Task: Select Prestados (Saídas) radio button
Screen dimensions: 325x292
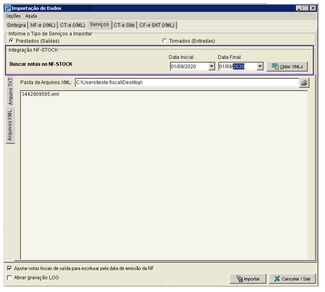Action: pos(11,41)
